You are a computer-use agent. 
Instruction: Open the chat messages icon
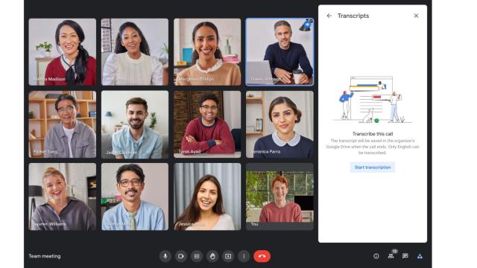click(x=405, y=256)
